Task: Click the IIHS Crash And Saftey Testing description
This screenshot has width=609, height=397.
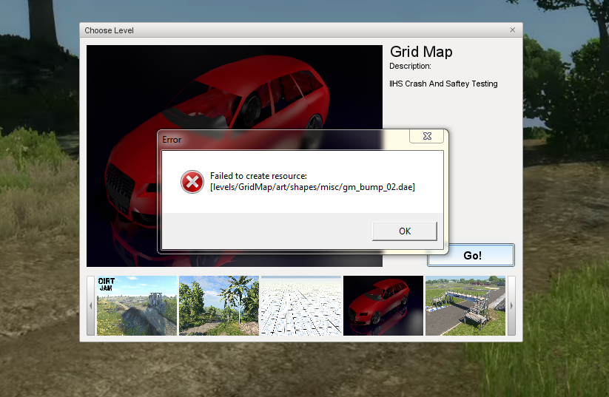Action: coord(443,84)
